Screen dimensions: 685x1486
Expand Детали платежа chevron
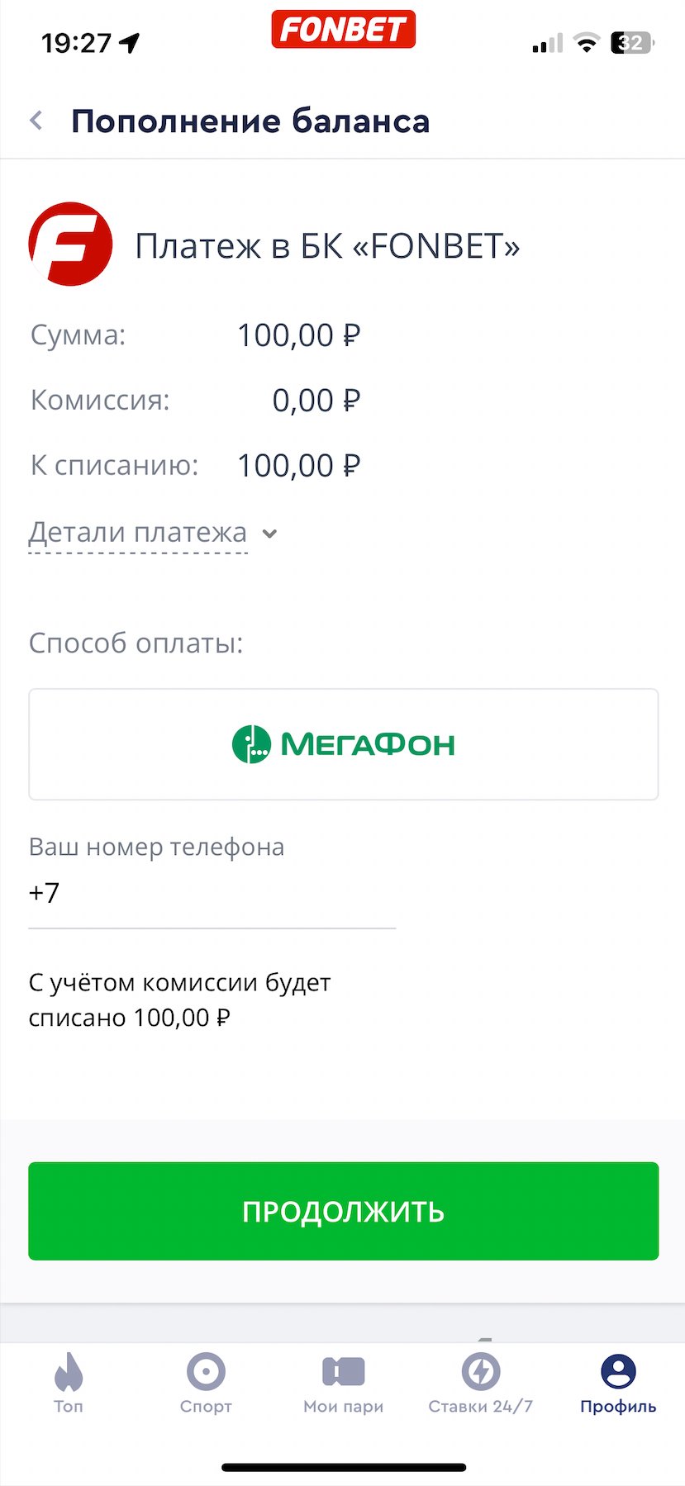(269, 534)
